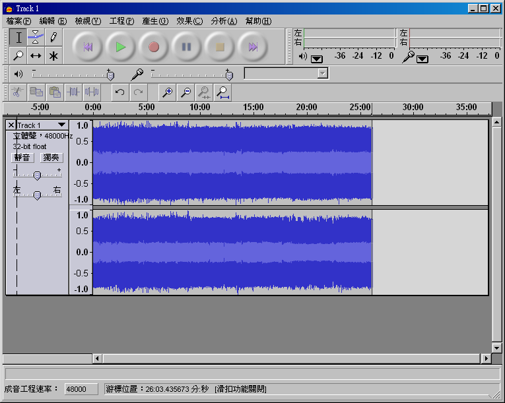This screenshot has width=505, height=403.
Task: Select the Draw pencil tool
Action: pos(53,37)
